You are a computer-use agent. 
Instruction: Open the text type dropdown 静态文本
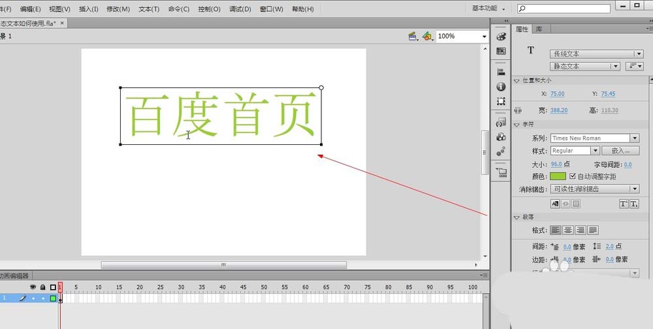click(585, 66)
